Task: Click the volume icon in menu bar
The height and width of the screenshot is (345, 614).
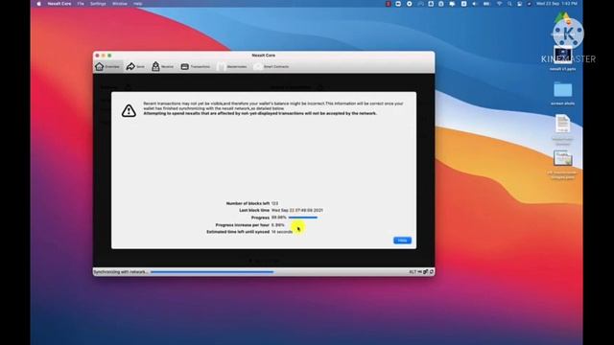Action: [475, 4]
